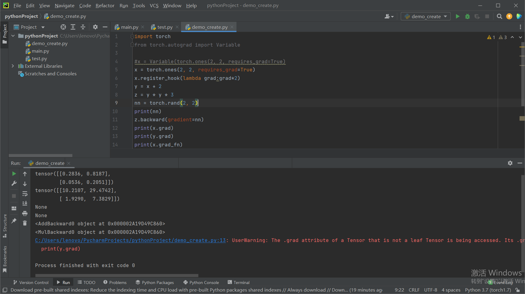The width and height of the screenshot is (525, 294).
Task: Toggle the Bookmarks sidebar tool button
Action: pyautogui.click(x=5, y=259)
